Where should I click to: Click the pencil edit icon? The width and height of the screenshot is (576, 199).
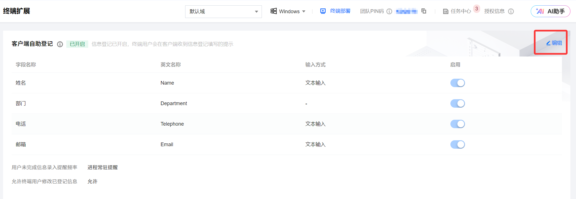pos(548,43)
